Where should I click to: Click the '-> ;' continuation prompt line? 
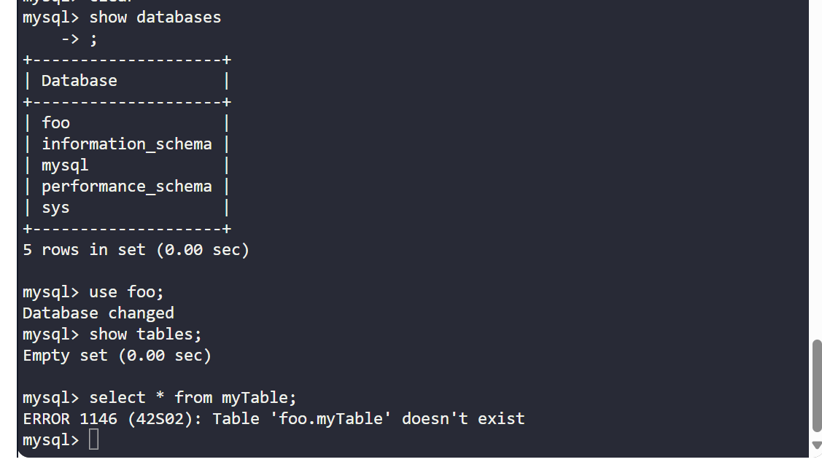(80, 39)
